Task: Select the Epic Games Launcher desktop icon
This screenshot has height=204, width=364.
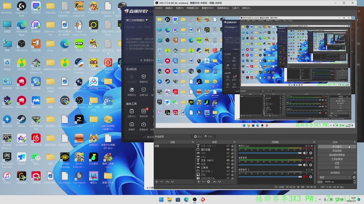Action: (x=7, y=160)
